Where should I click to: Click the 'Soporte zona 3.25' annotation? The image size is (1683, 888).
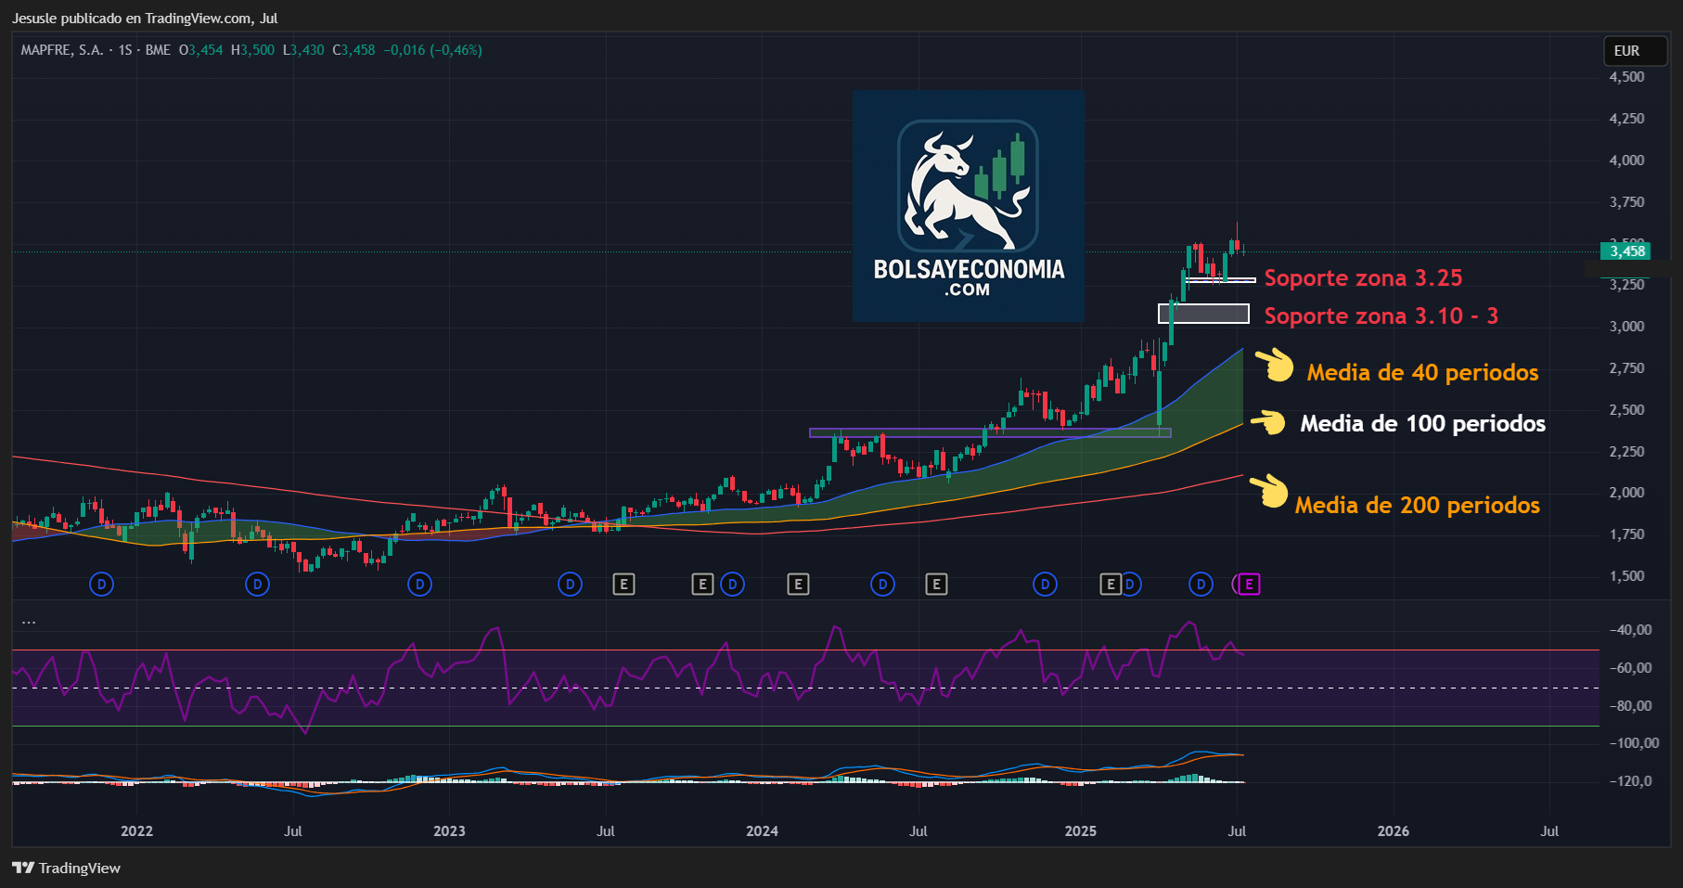(x=1363, y=277)
